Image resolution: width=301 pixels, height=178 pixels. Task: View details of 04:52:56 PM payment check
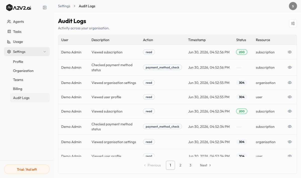click(x=290, y=67)
